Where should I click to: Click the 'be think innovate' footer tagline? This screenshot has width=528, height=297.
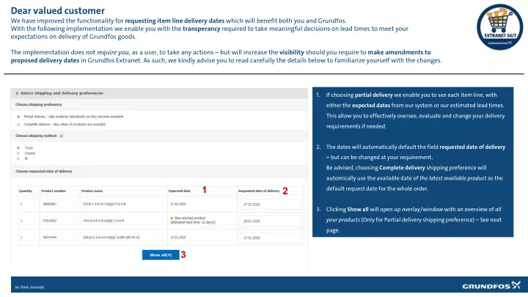29,287
